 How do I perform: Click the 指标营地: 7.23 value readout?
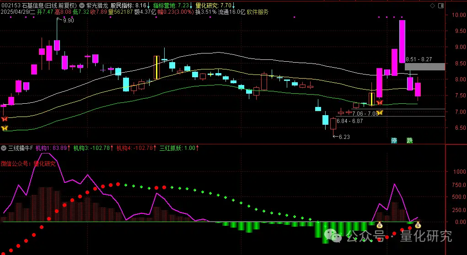(x=171, y=5)
